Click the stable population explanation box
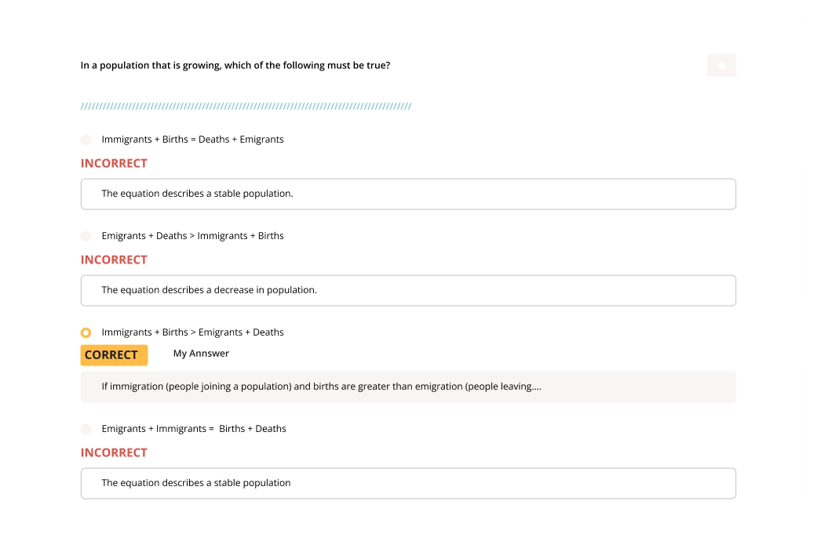The width and height of the screenshot is (817, 552). (x=408, y=194)
